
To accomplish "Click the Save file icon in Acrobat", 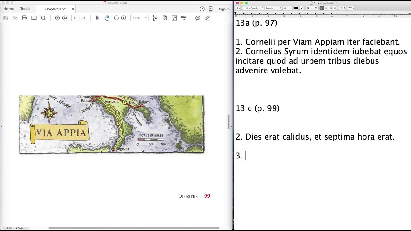I will (5, 18).
